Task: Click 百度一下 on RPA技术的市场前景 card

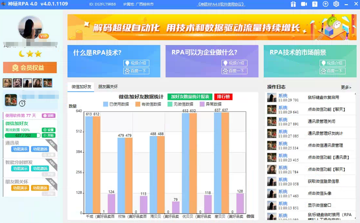Action: pyautogui.click(x=333, y=71)
